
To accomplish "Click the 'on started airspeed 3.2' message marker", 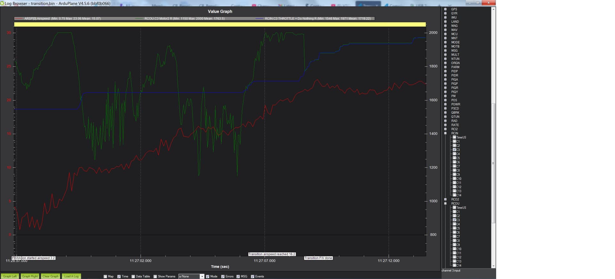I will [x=38, y=258].
